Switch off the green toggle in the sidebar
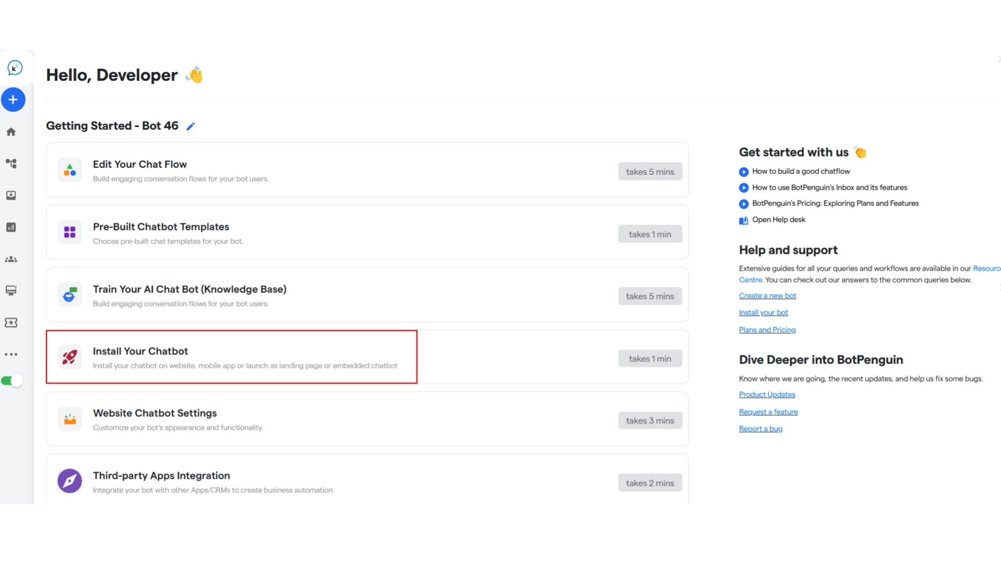The height and width of the screenshot is (579, 1001). (x=12, y=381)
